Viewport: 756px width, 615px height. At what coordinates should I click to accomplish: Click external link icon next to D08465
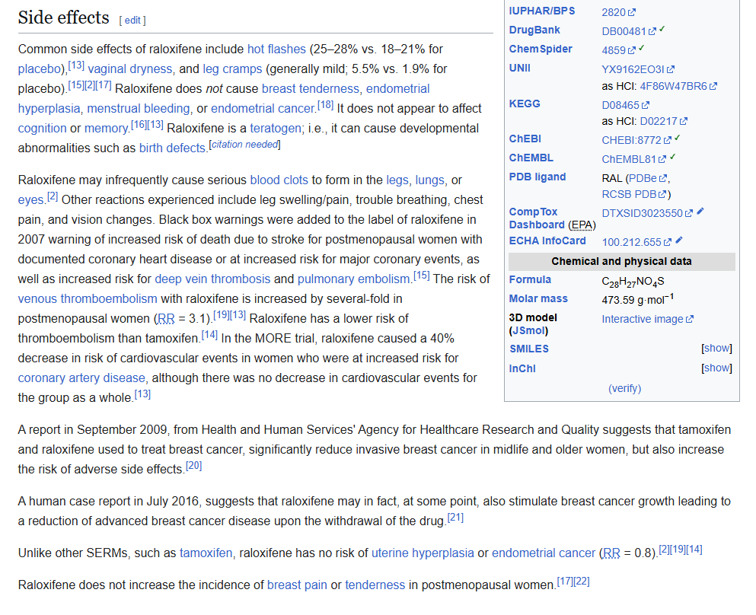click(x=646, y=105)
